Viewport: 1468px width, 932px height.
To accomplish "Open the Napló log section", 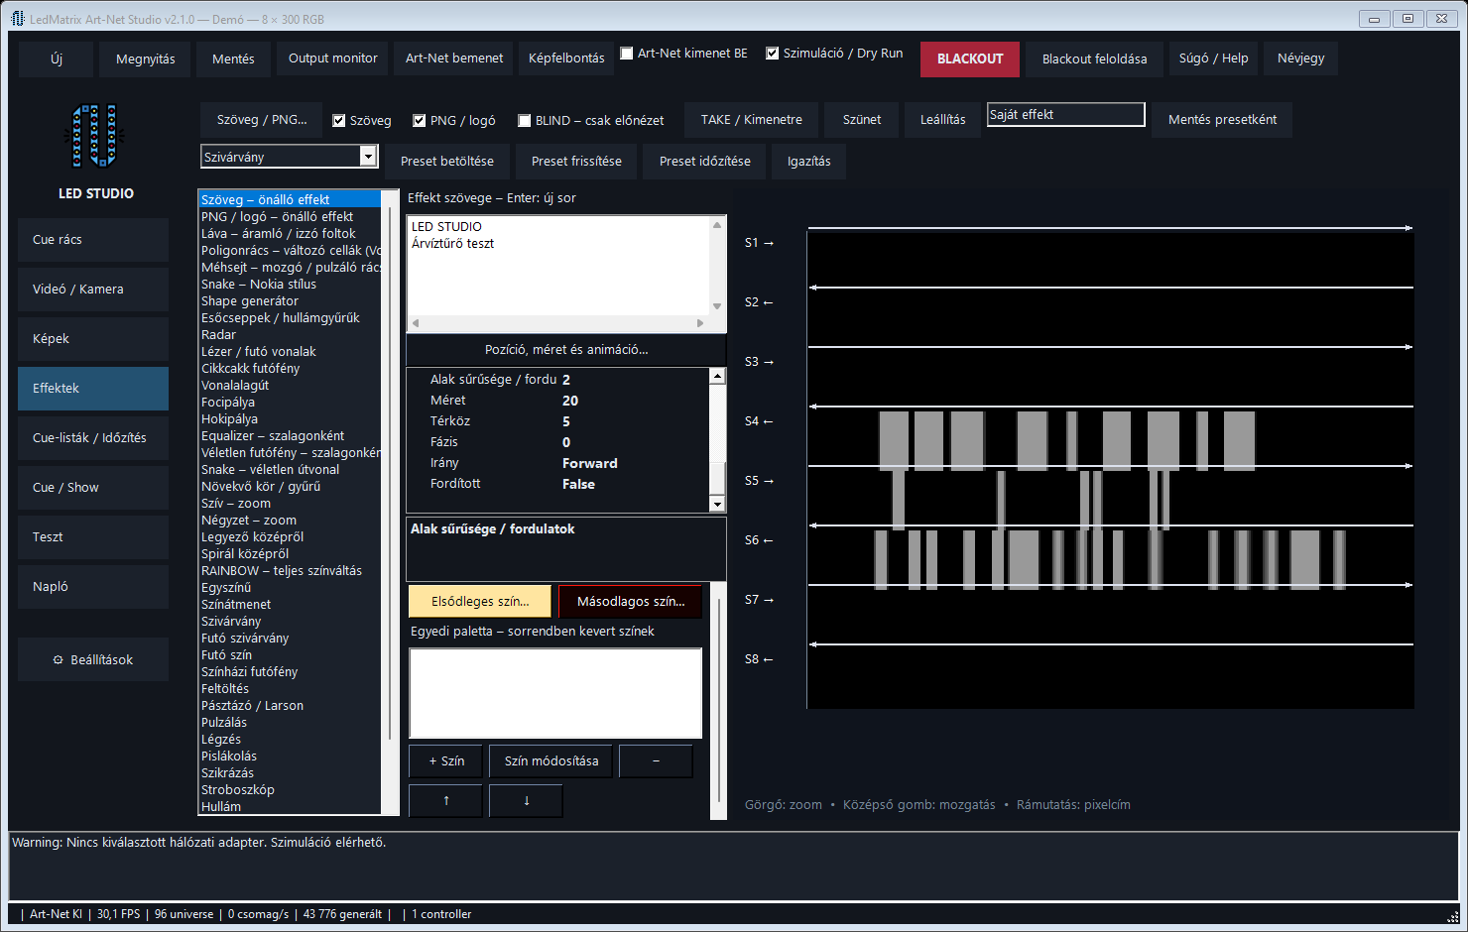I will coord(93,587).
